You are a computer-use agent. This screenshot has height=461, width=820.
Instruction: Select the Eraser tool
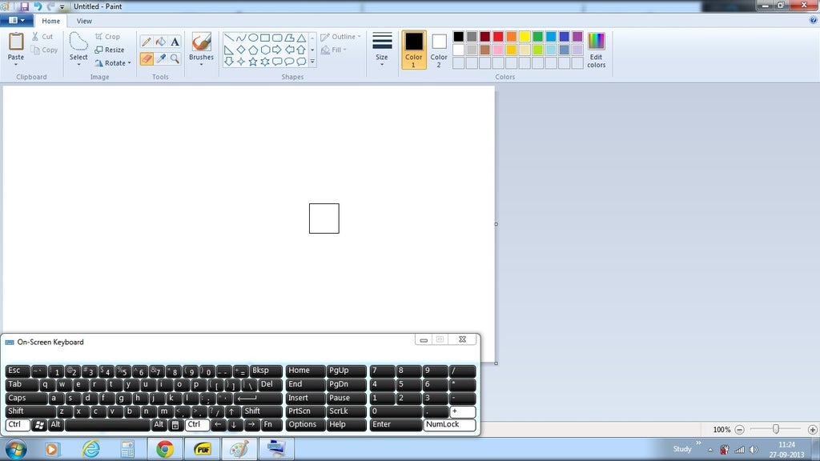tap(147, 58)
